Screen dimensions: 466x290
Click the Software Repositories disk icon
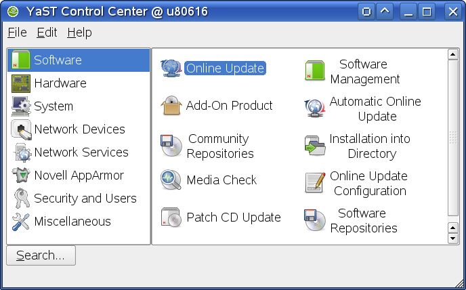tap(315, 220)
